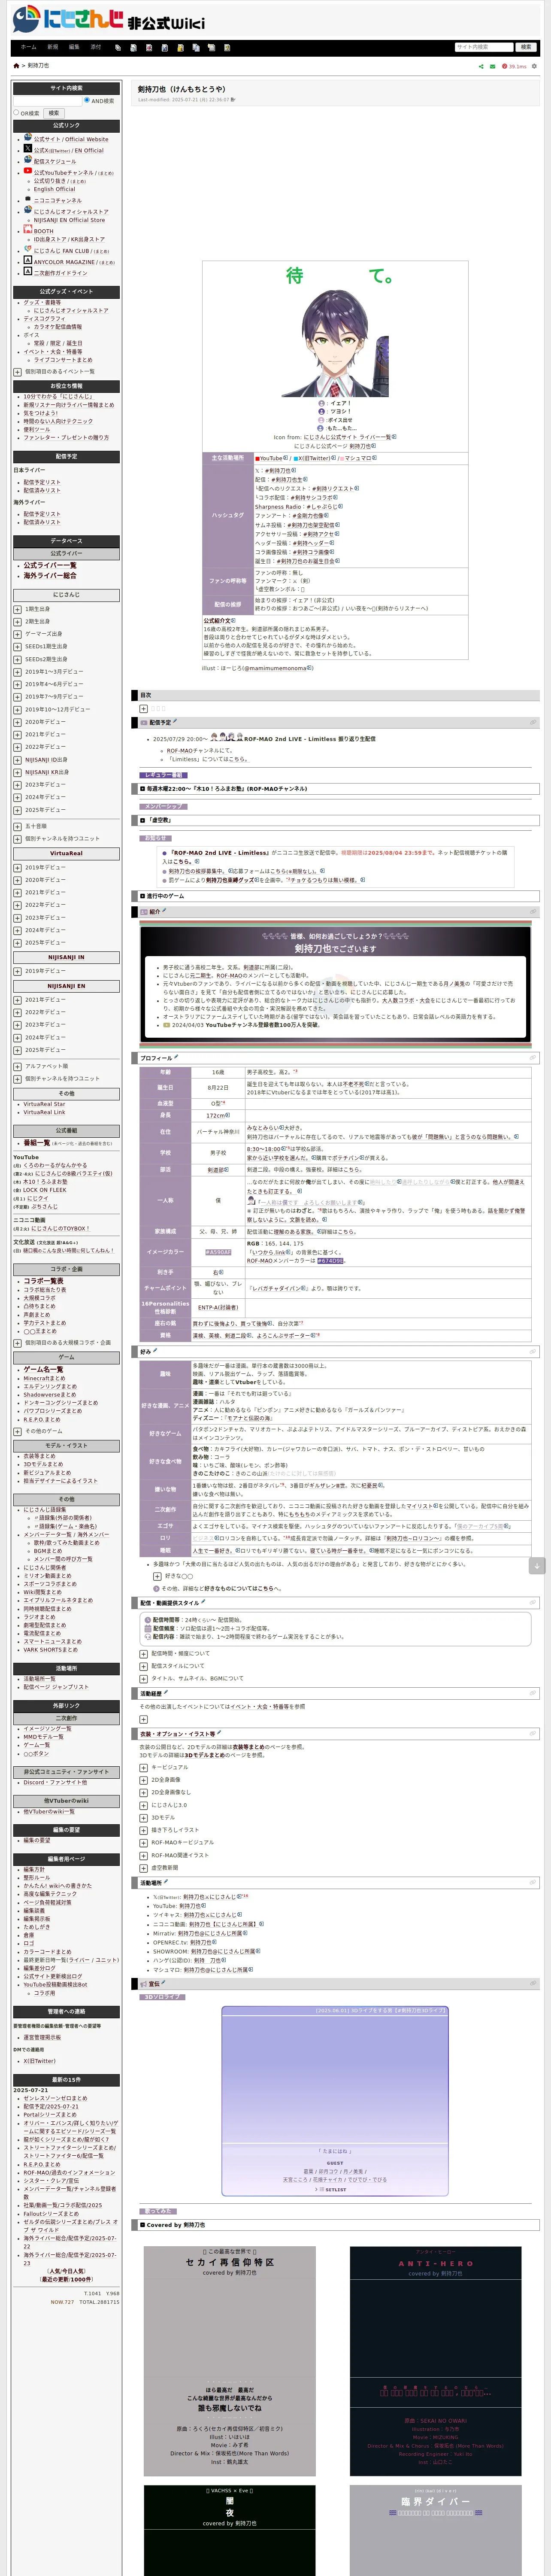Open 公式サイト / Official Website link
Viewport: 551px width, 2576px height.
(x=71, y=139)
